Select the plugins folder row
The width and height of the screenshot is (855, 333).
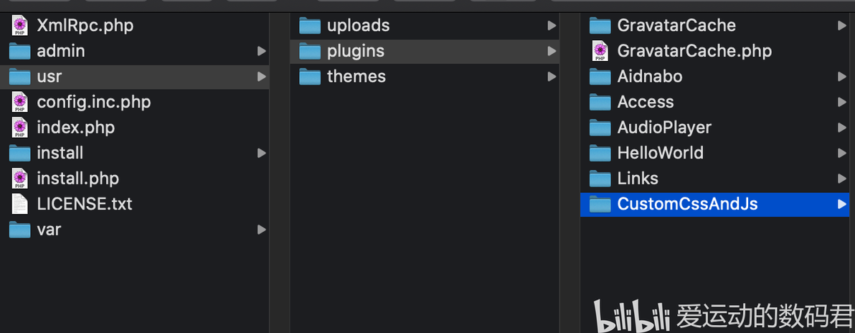(x=425, y=52)
